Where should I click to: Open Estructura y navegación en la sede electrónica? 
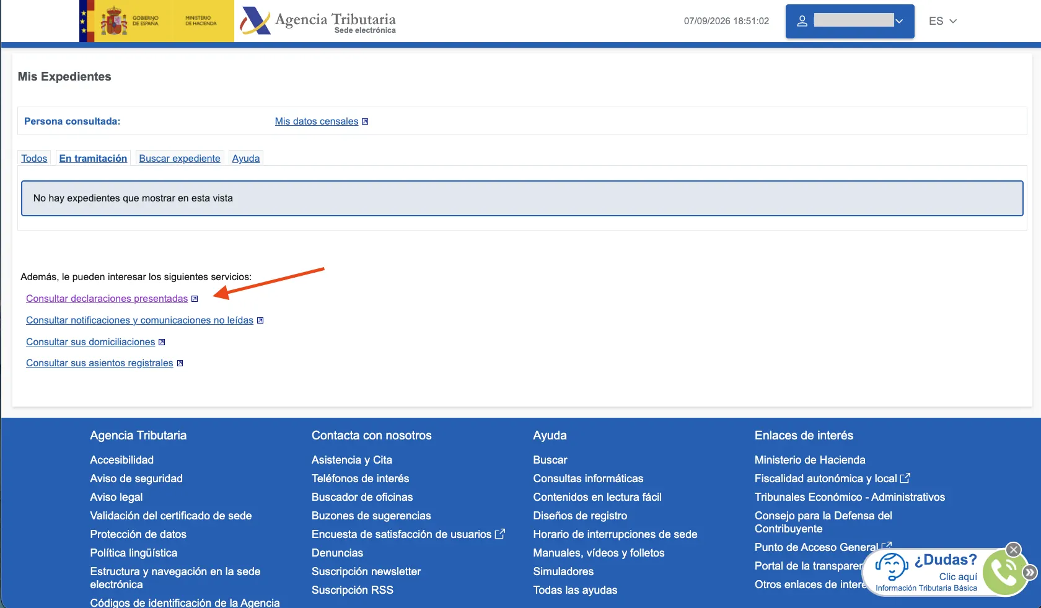tap(175, 578)
